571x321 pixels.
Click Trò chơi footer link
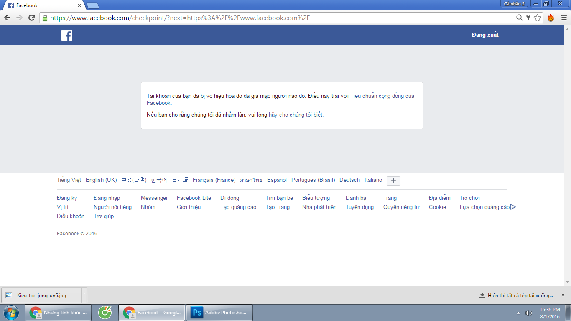tap(470, 198)
